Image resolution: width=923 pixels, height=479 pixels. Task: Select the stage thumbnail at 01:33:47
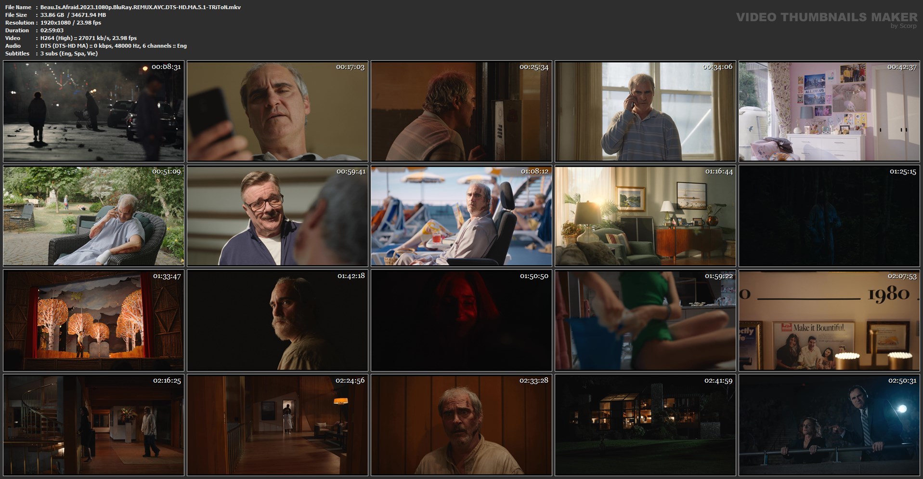click(93, 320)
